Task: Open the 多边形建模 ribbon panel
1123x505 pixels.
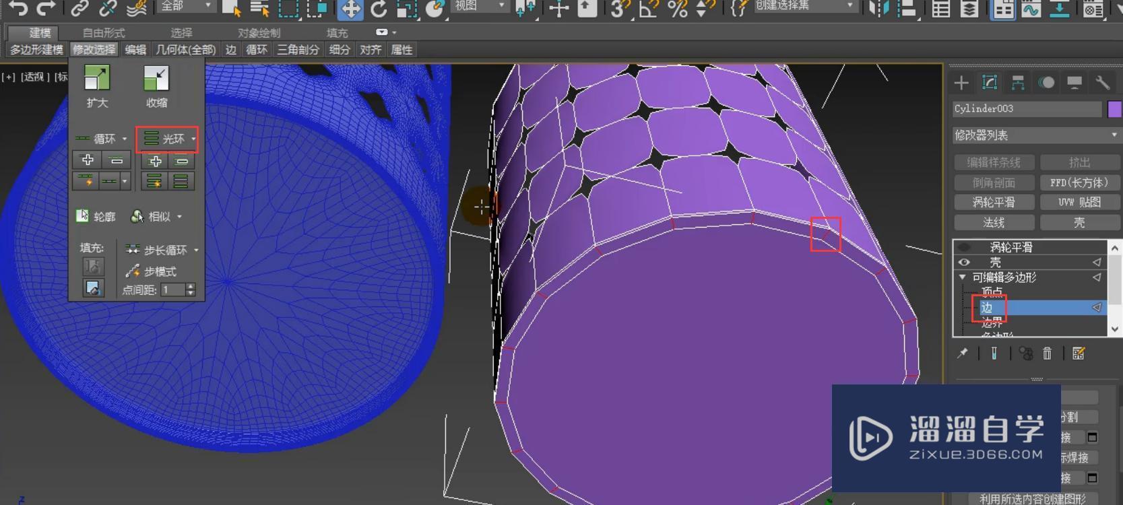Action: point(36,50)
